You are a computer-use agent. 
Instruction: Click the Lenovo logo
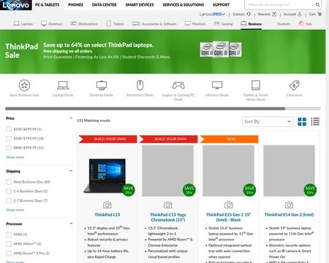coord(15,5)
